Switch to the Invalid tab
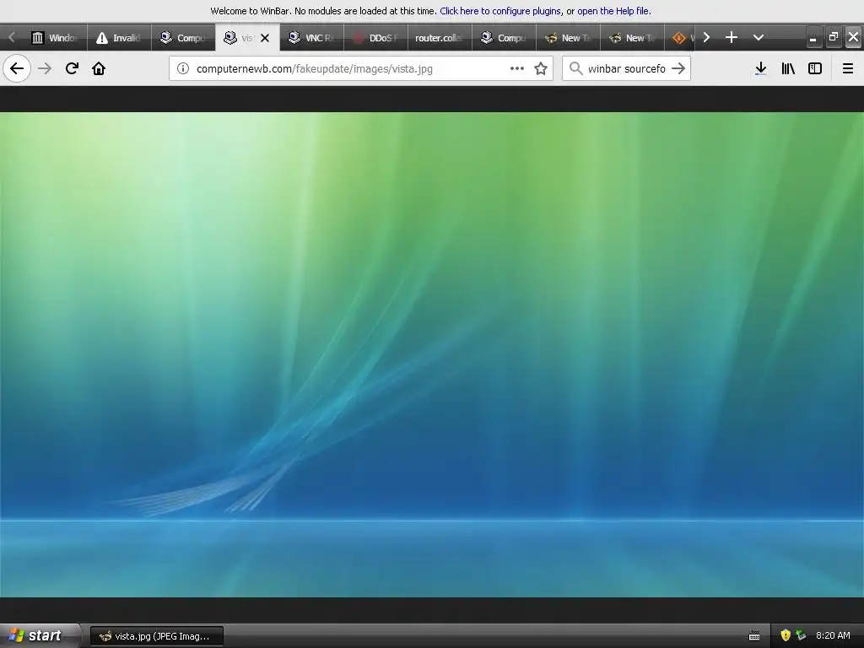This screenshot has width=864, height=648. pyautogui.click(x=119, y=37)
